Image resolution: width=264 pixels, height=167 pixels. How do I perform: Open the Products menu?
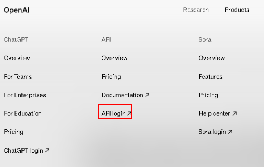237,10
